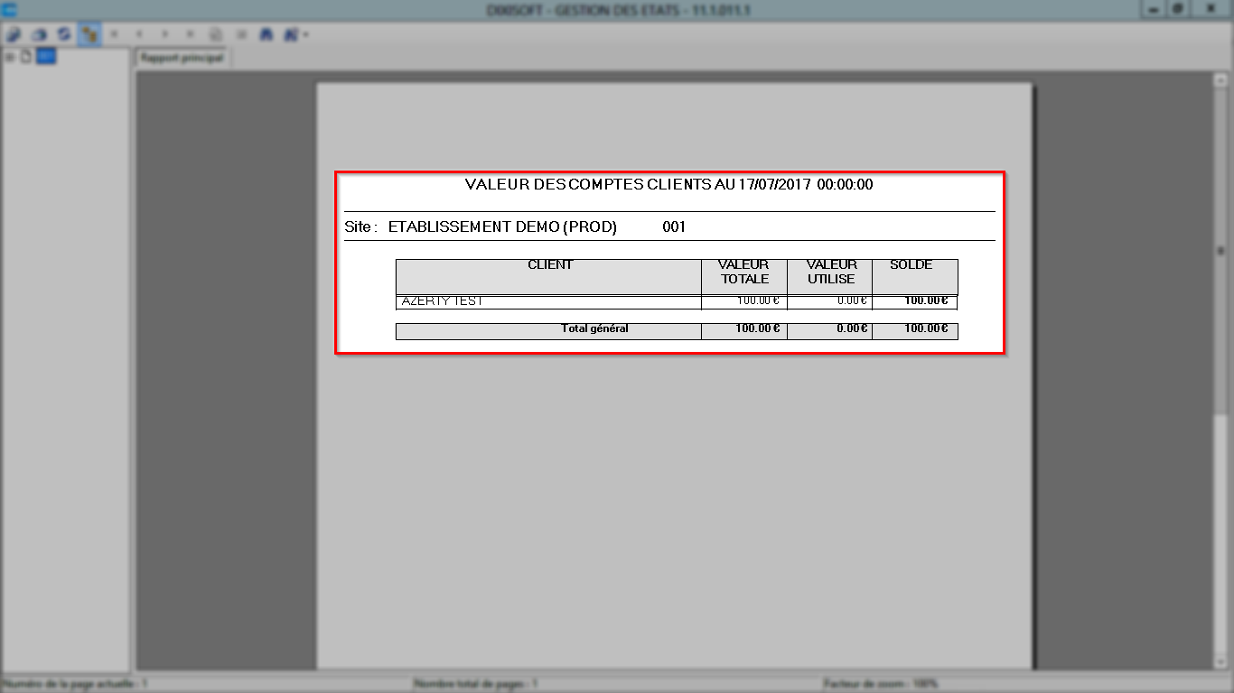This screenshot has width=1234, height=693.
Task: Select the page icon in group tree
Action: coord(26,57)
